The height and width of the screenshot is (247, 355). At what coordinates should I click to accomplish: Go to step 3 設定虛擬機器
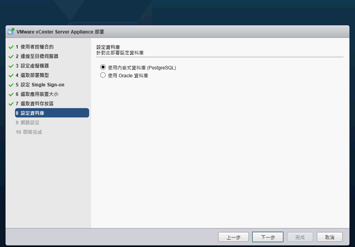32,66
